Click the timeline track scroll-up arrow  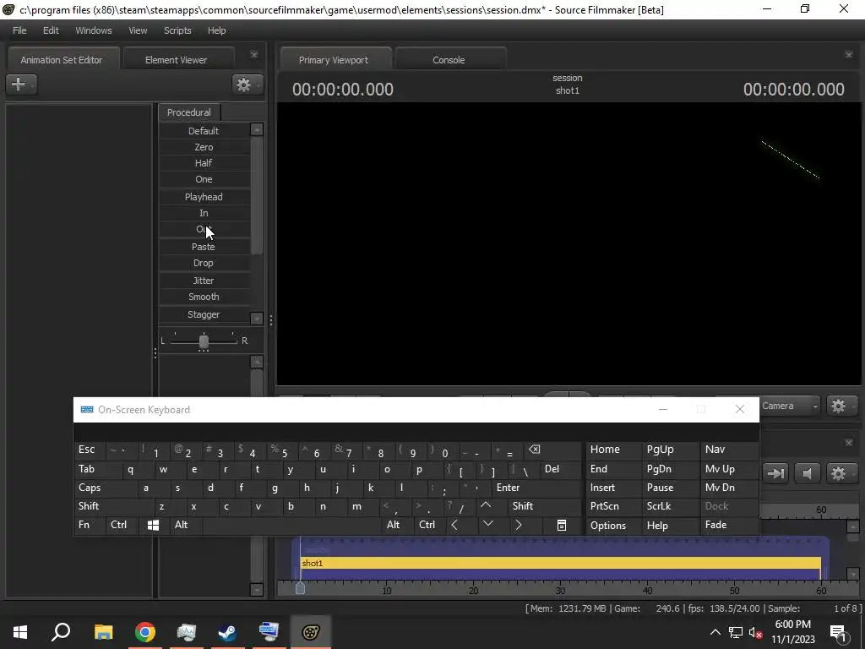tap(853, 526)
